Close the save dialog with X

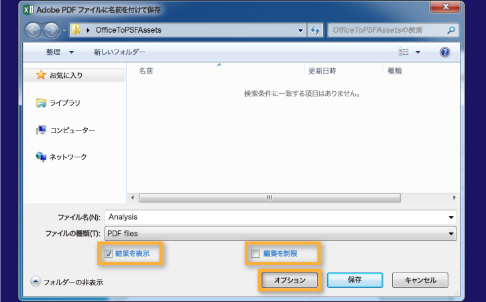(446, 7)
